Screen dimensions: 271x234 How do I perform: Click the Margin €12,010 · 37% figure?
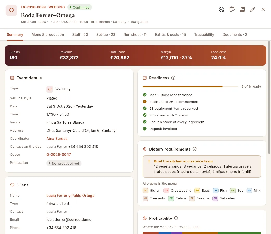click(176, 58)
